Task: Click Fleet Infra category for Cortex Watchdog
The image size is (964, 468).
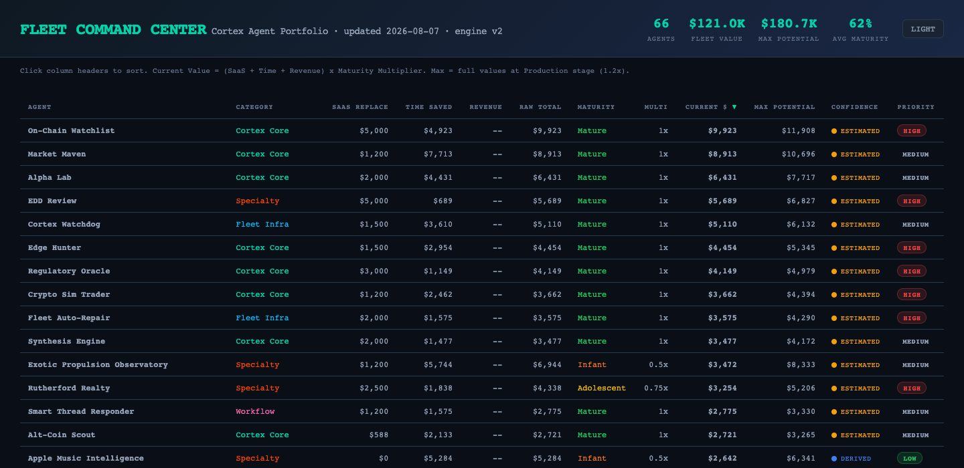Action: click(262, 224)
